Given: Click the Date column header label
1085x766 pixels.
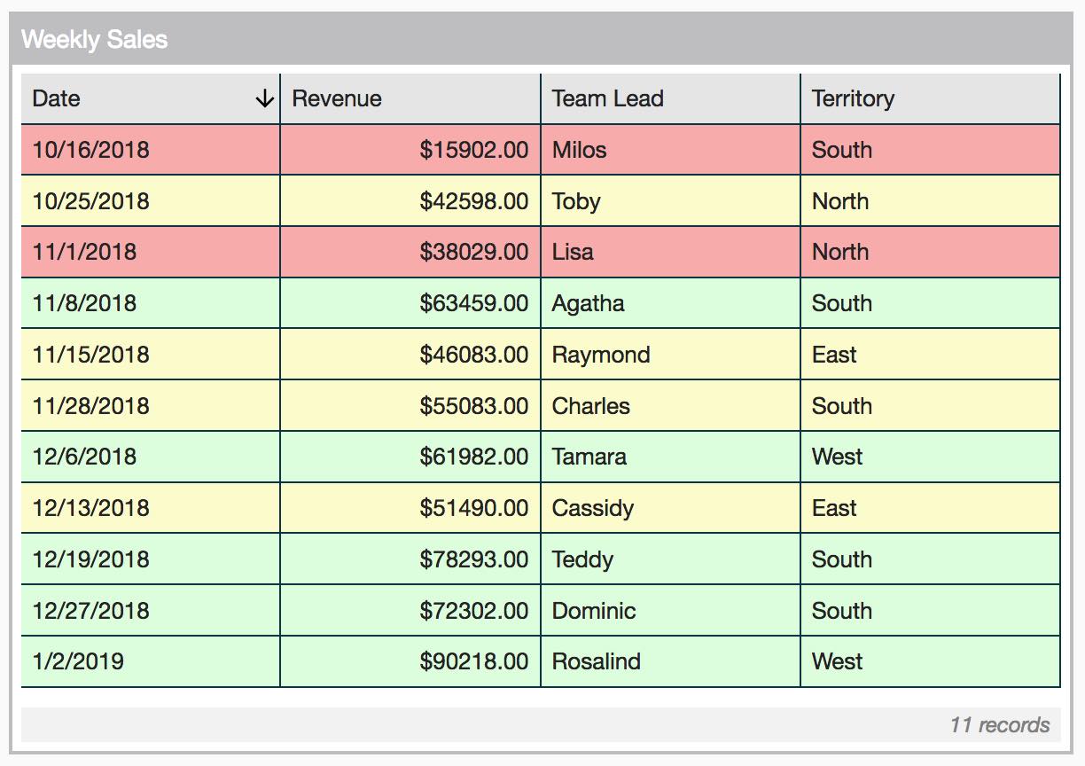Looking at the screenshot, I should (x=57, y=98).
